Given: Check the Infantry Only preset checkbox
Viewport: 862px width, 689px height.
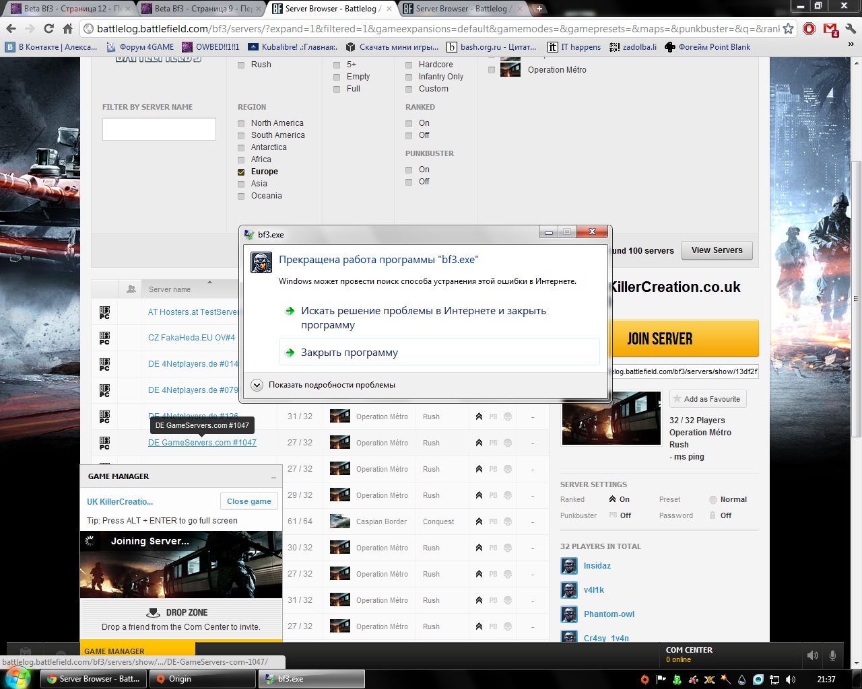Looking at the screenshot, I should 409,77.
